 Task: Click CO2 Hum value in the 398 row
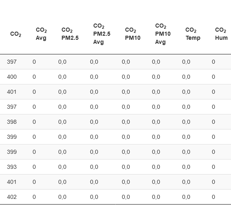pos(213,122)
